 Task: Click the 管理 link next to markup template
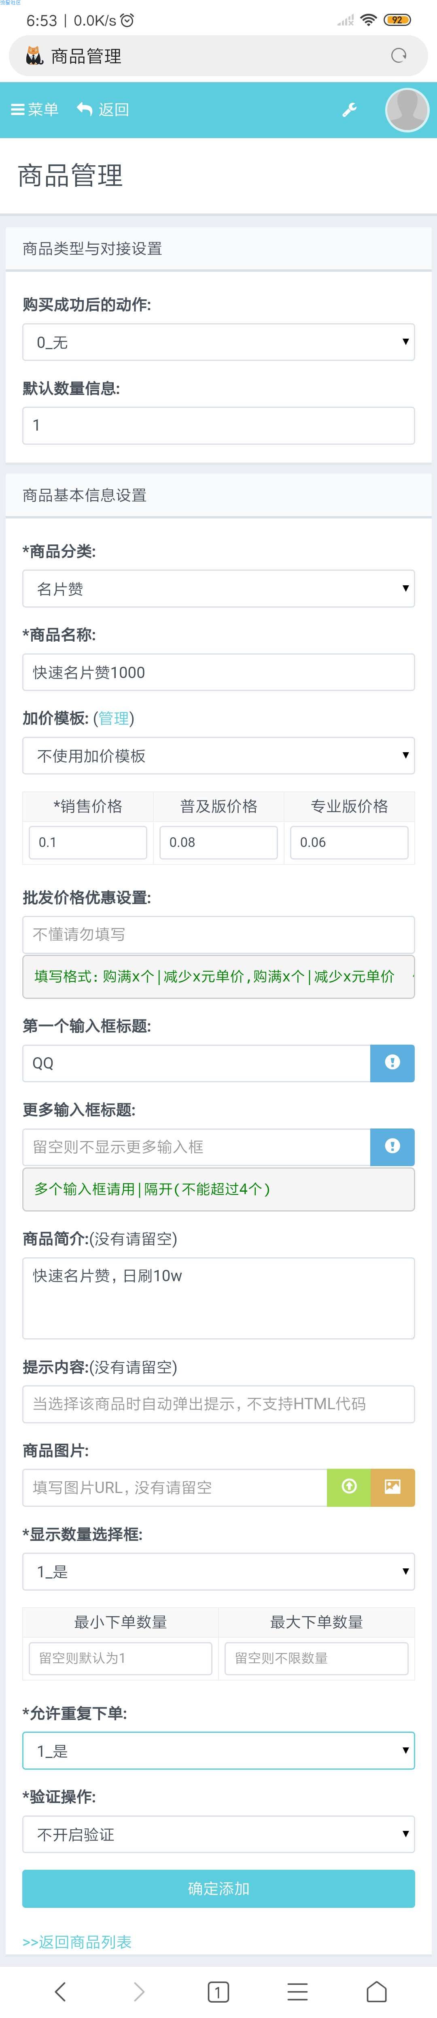point(114,718)
